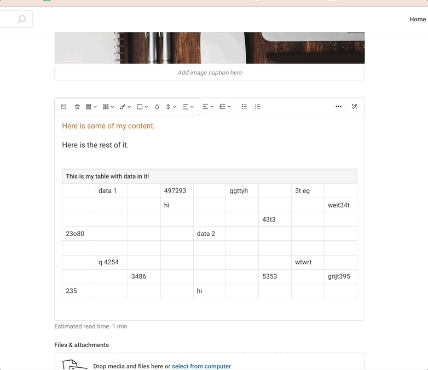The height and width of the screenshot is (370, 428).
Task: Click the cell background droplet icon
Action: click(157, 107)
